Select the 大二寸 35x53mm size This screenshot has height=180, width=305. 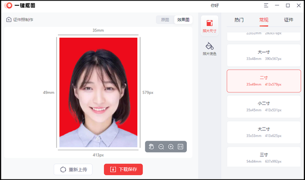click(264, 132)
